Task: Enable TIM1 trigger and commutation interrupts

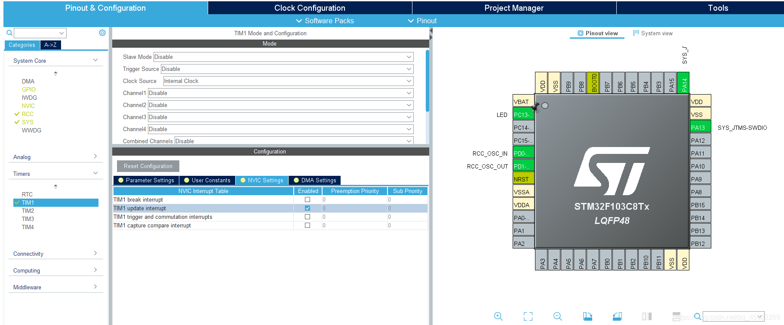Action: click(x=307, y=217)
